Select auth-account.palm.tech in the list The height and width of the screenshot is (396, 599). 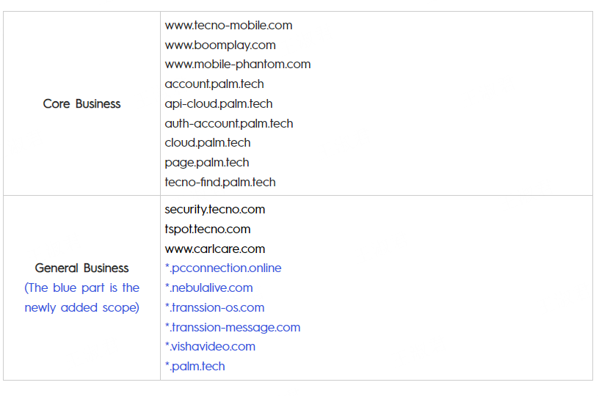pos(228,123)
